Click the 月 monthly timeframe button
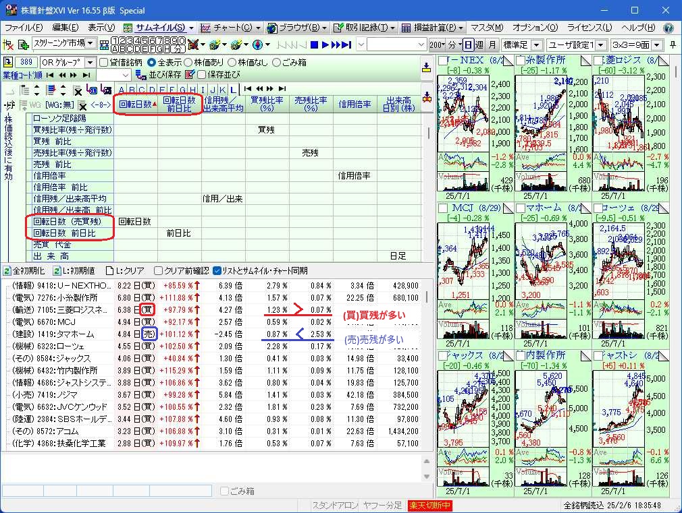682x513 pixels. point(492,44)
